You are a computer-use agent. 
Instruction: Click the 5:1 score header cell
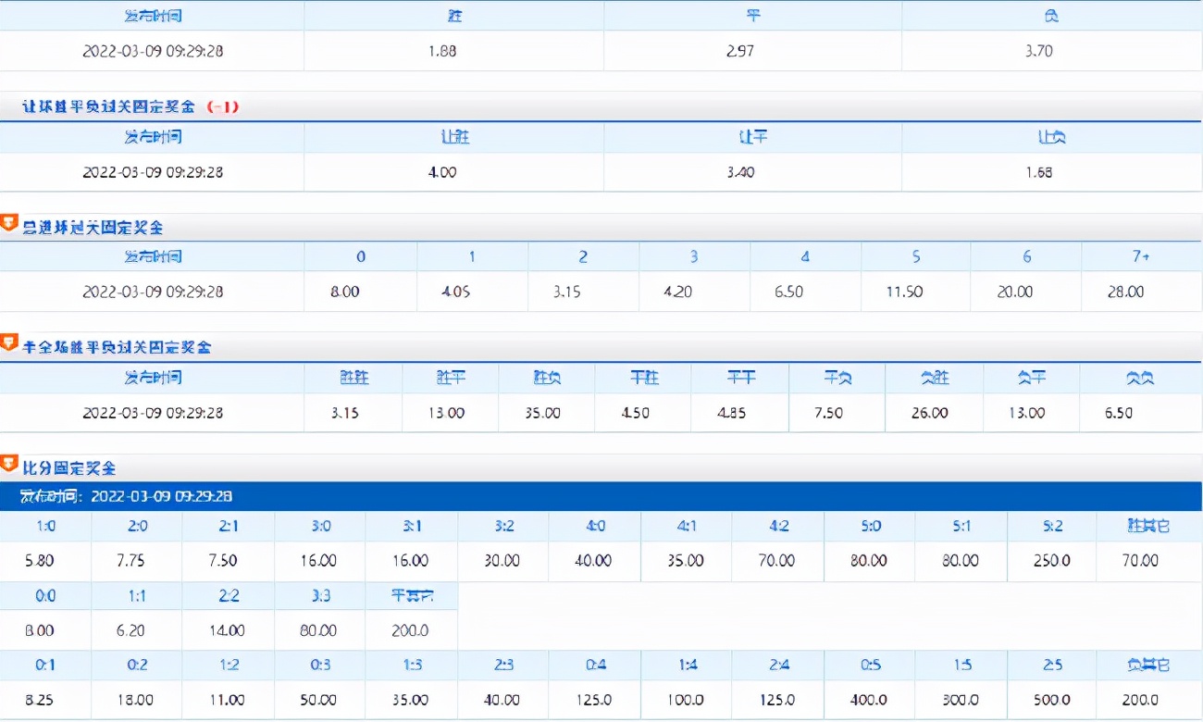coord(961,526)
